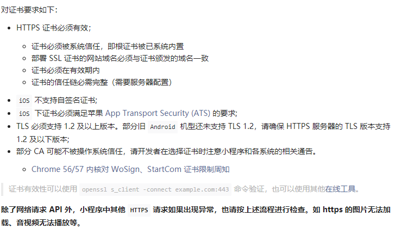Image resolution: width=395 pixels, height=240 pixels.
Task: Click the iOS code tag before 下证书必须满足苹果
Action: pyautogui.click(x=24, y=114)
